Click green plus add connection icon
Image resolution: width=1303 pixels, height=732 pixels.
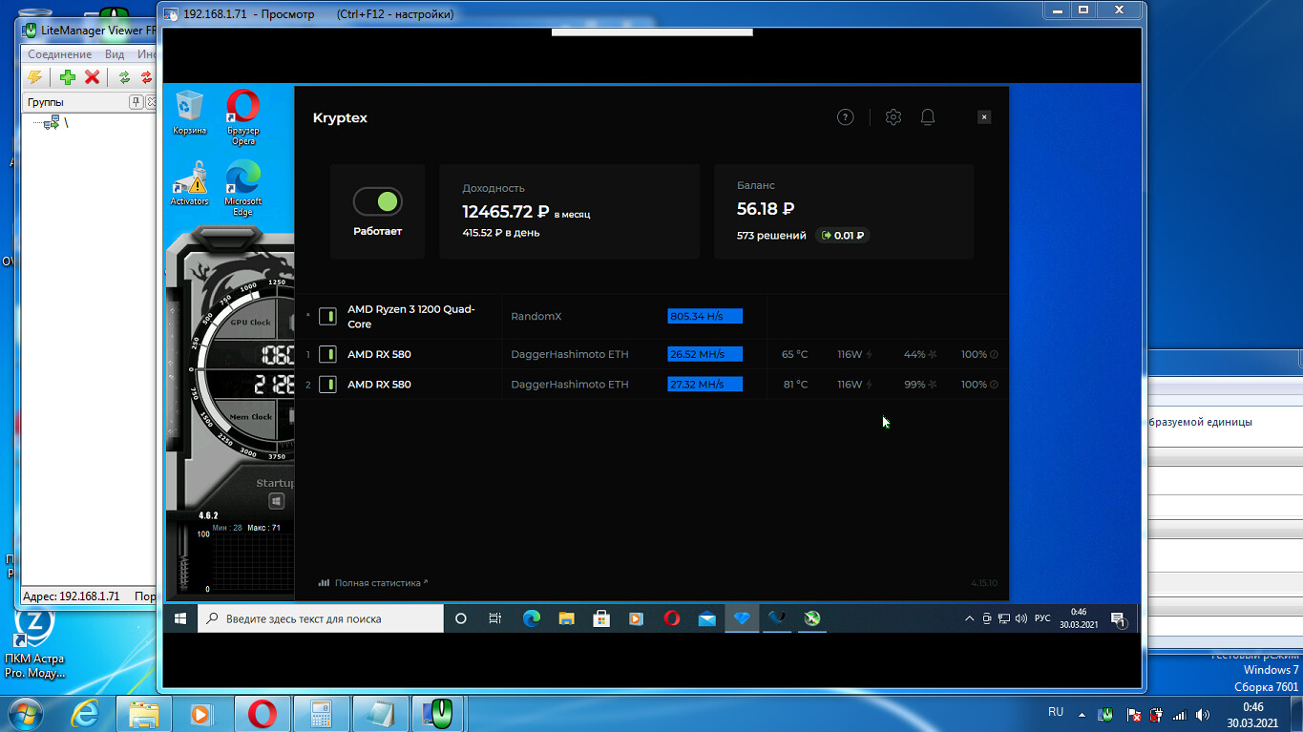[x=68, y=77]
